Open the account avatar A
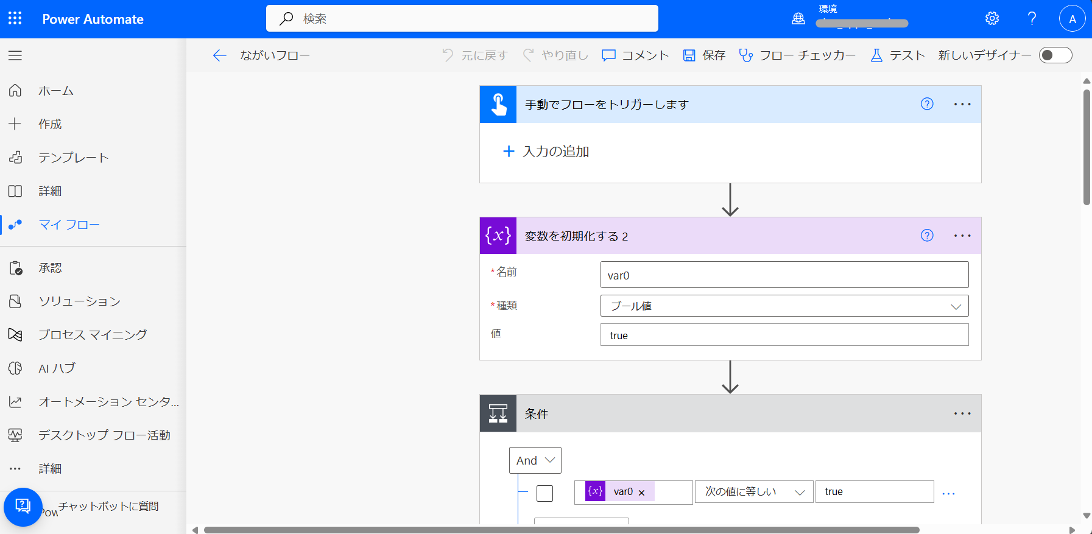This screenshot has height=534, width=1092. 1072,19
